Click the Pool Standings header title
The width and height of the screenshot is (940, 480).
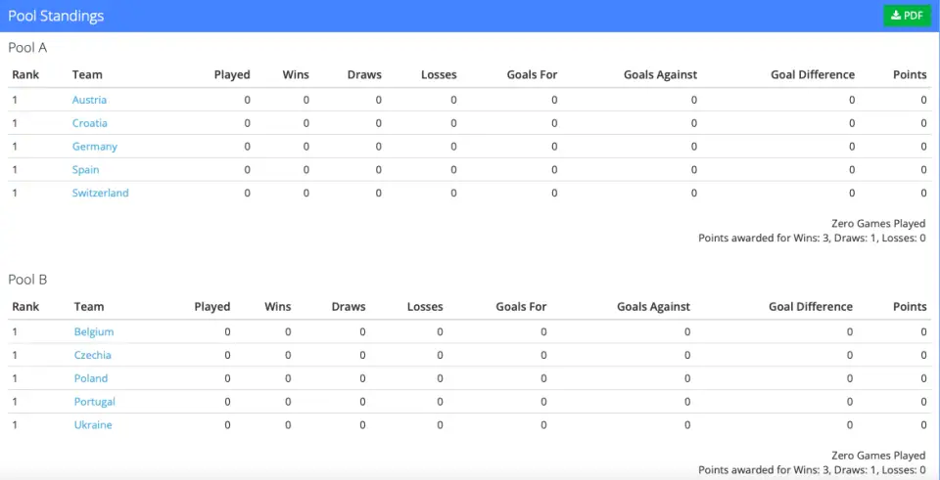[x=56, y=16]
